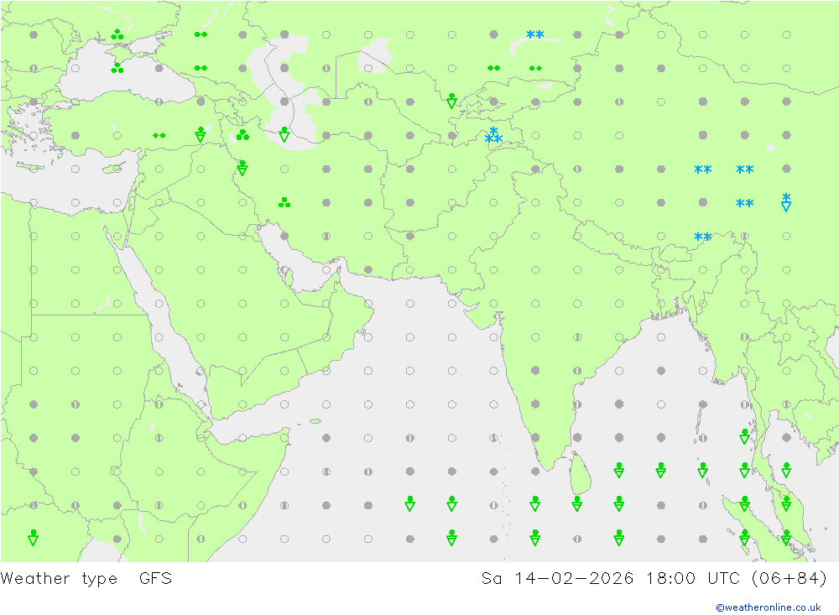Click the green shower symbol over Uzbekistan

[451, 101]
